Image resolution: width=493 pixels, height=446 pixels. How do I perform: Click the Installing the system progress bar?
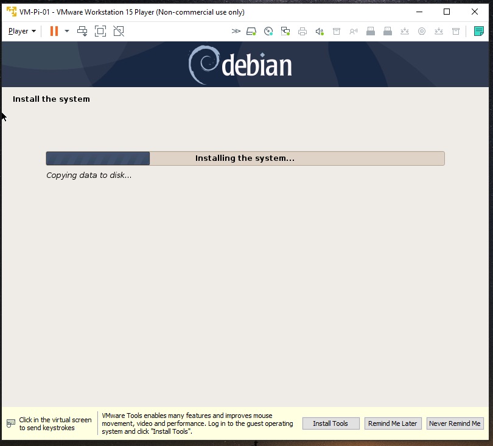tap(245, 158)
